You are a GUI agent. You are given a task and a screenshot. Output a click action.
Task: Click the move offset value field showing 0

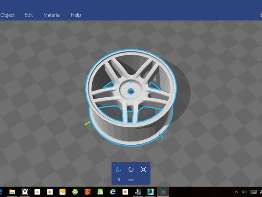coord(118,180)
